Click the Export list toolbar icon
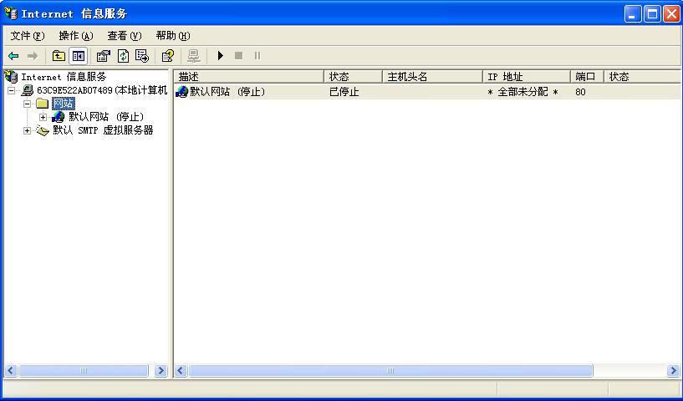 click(142, 56)
